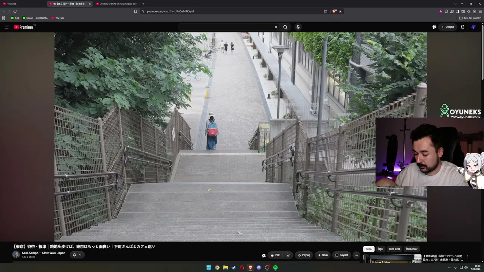Select the İlgili filter chip
Screen dimensions: 484x272
pyautogui.click(x=381, y=249)
